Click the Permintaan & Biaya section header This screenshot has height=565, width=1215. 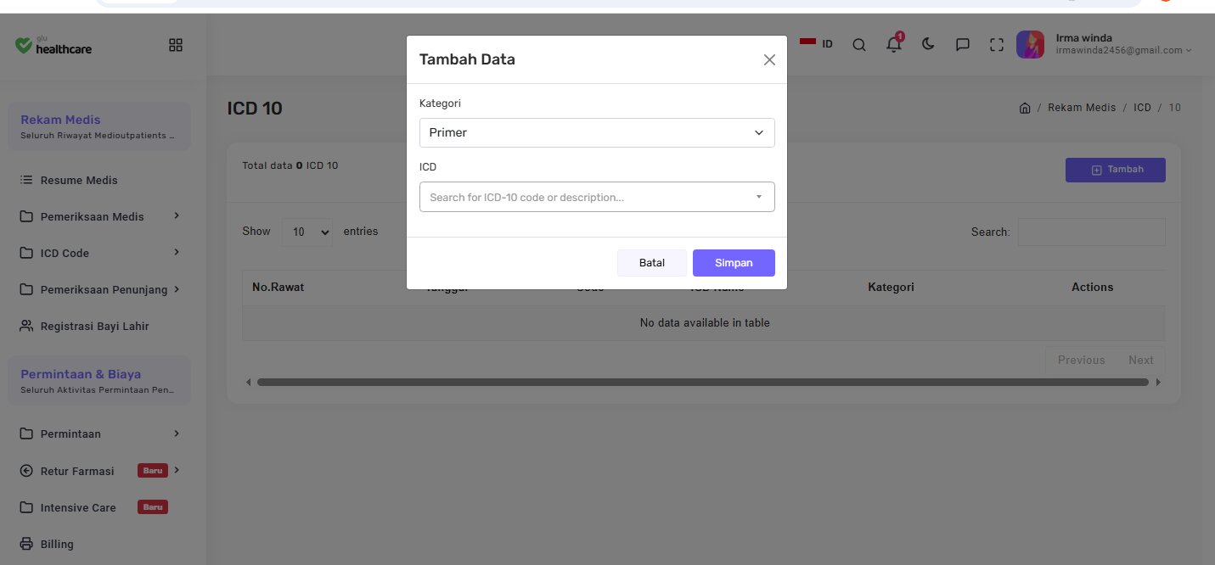pos(99,381)
